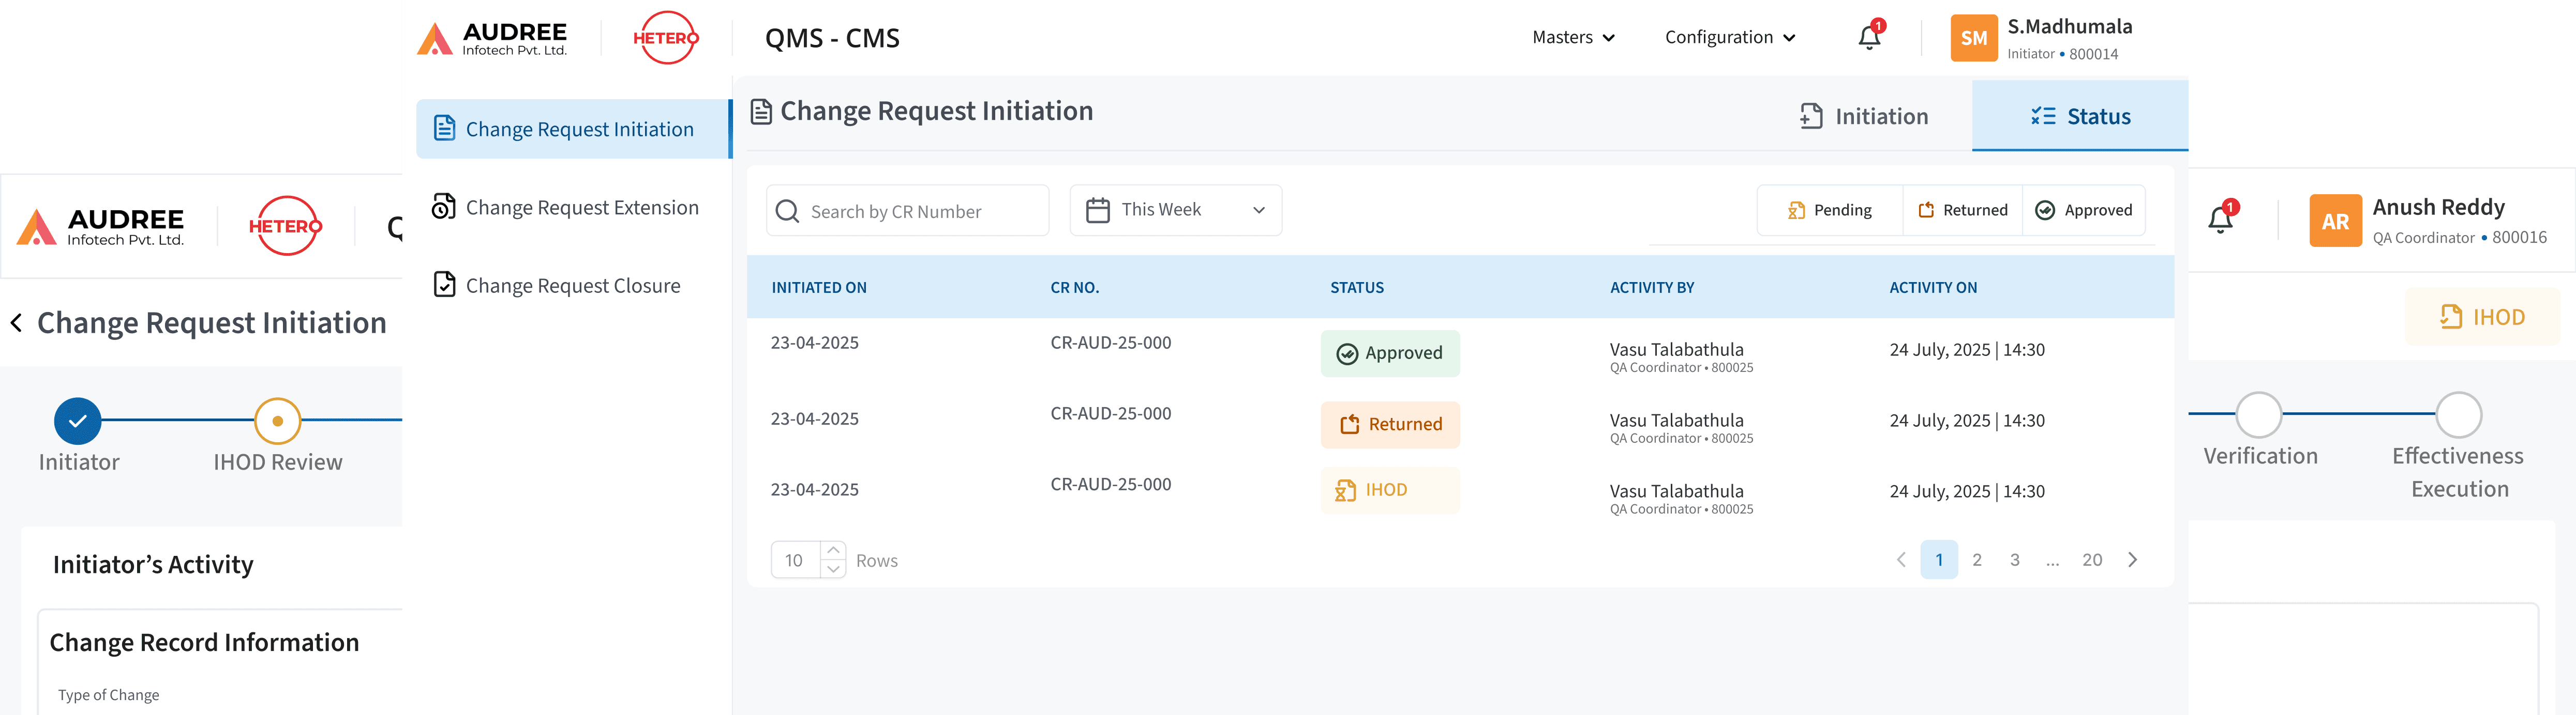The image size is (2576, 715).
Task: Click the notification bell icon
Action: point(1868,37)
